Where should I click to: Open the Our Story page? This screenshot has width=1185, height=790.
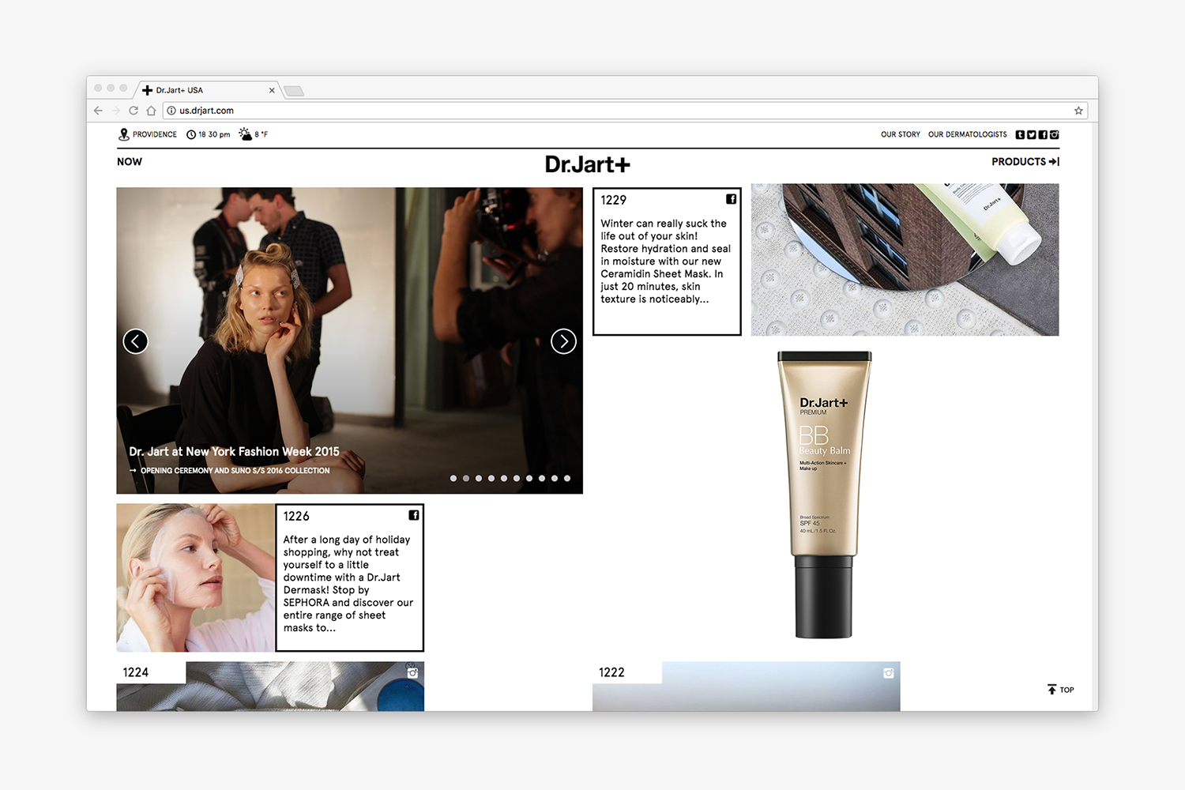pos(901,134)
